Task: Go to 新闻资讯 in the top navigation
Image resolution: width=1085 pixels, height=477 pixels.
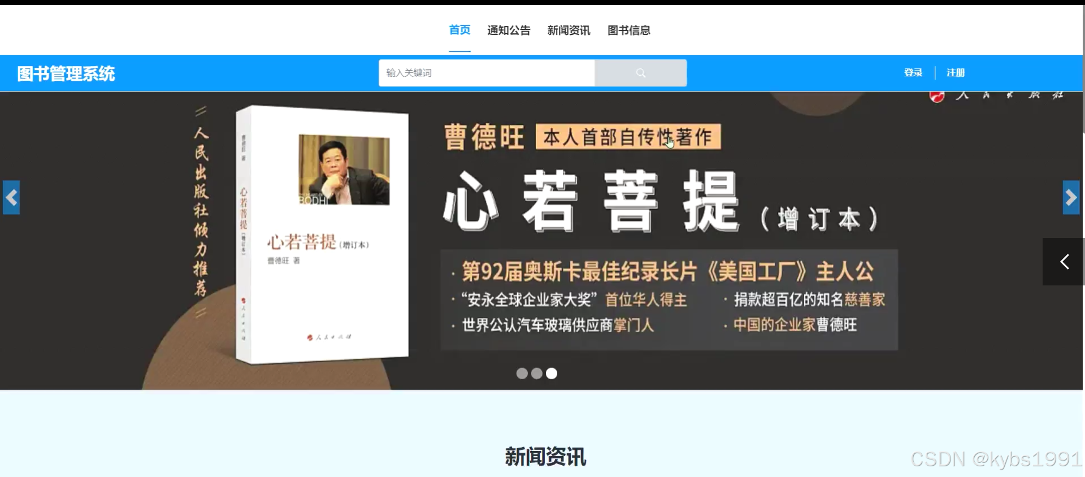Action: pos(568,31)
